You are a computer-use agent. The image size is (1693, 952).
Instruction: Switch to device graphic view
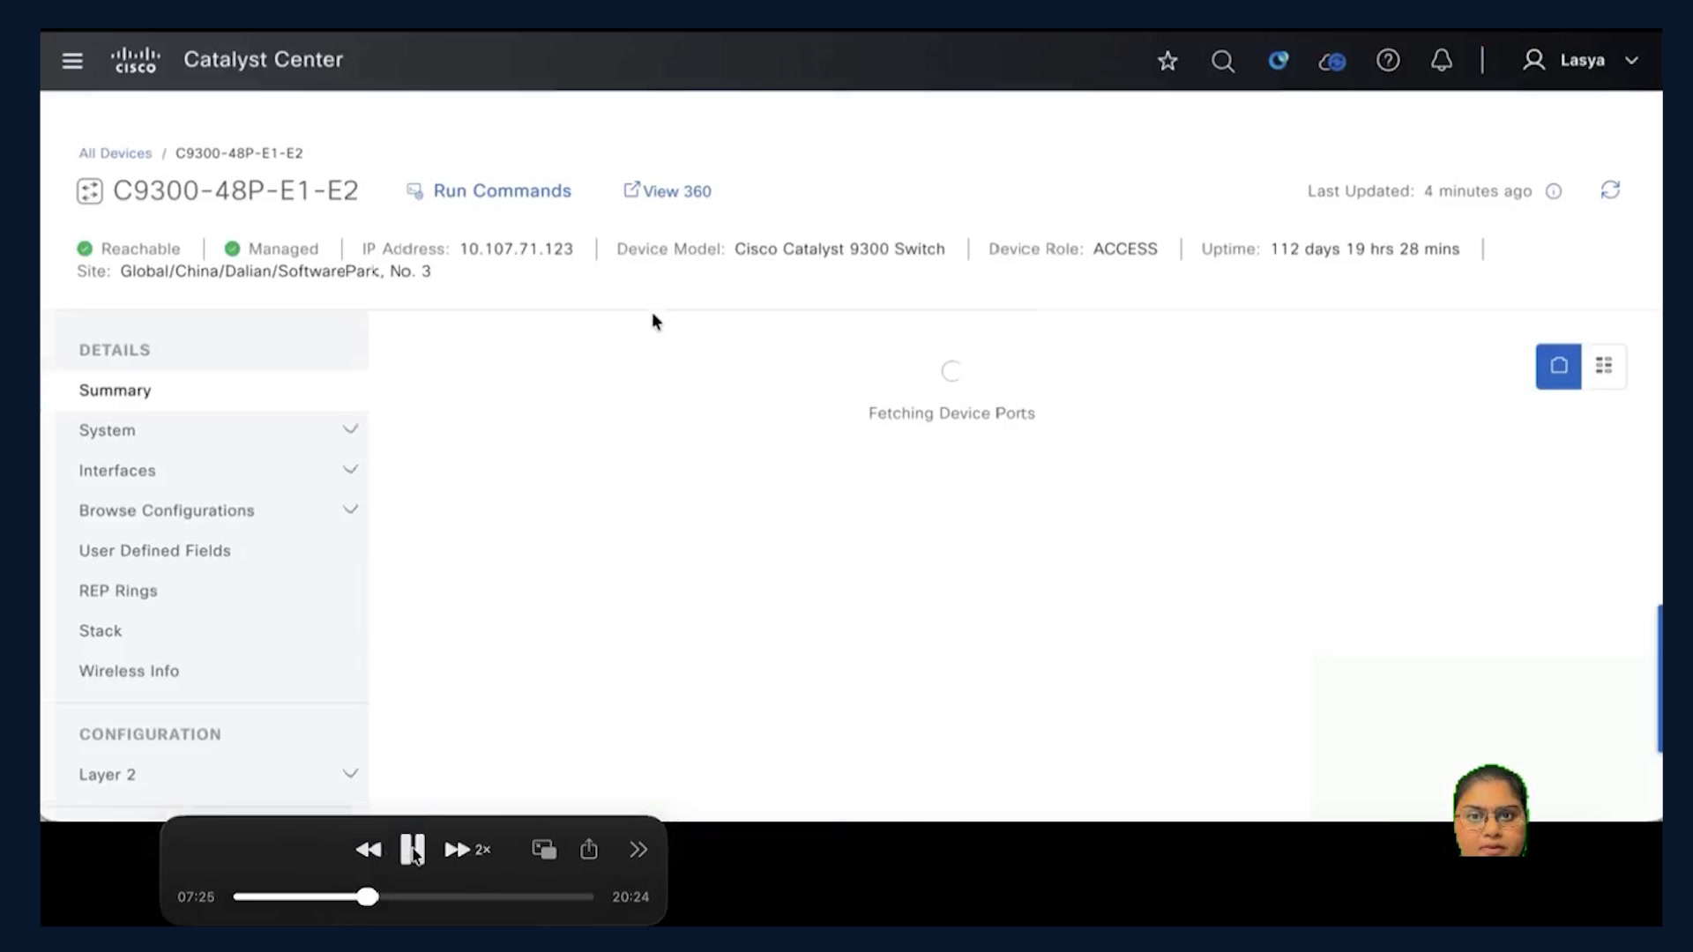1558,366
